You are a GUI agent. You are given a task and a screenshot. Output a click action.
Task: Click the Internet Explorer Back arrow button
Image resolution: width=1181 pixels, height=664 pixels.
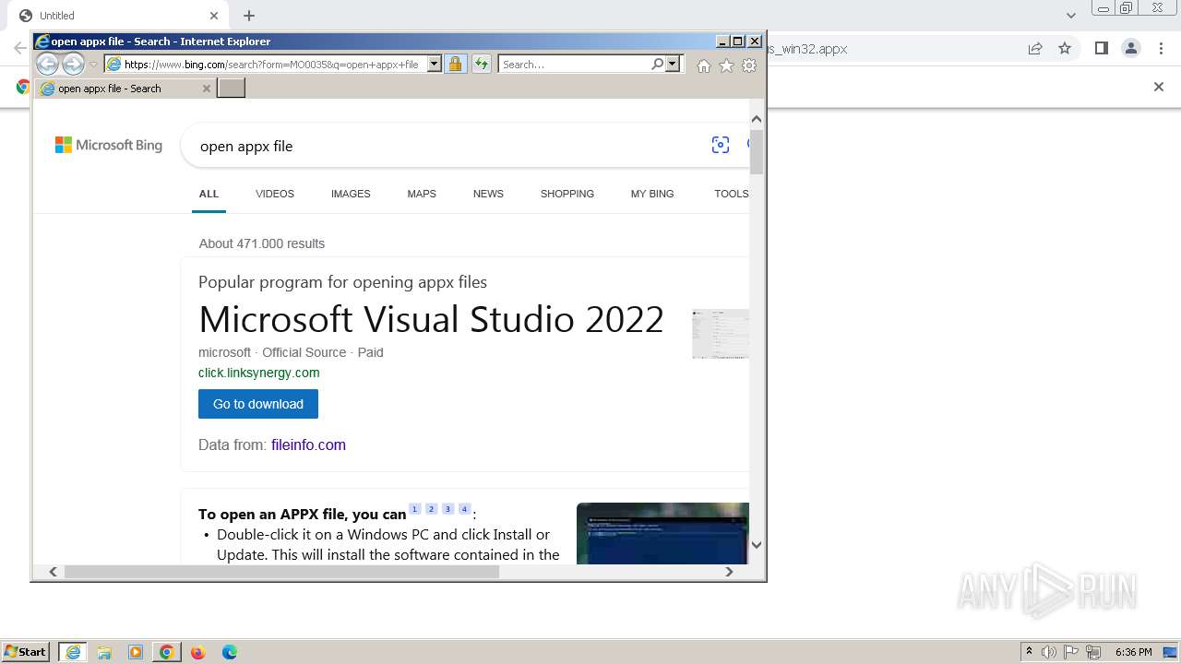47,64
